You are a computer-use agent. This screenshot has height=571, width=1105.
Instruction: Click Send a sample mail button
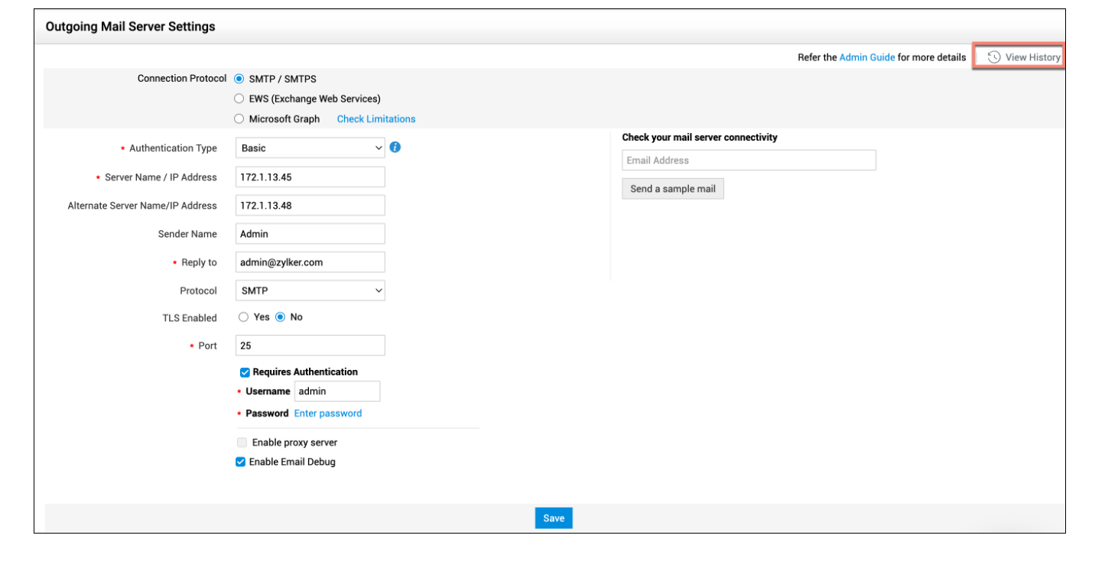672,189
